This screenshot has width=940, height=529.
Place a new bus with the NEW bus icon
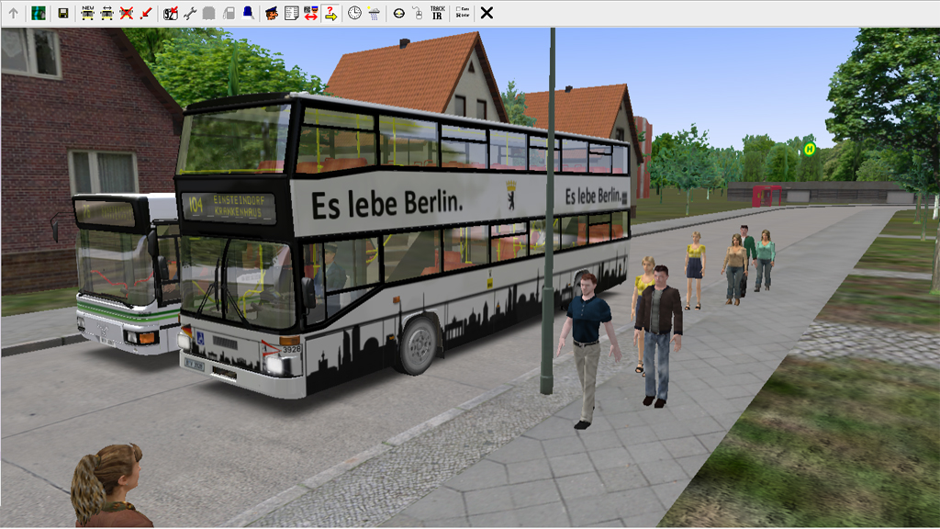pos(87,13)
